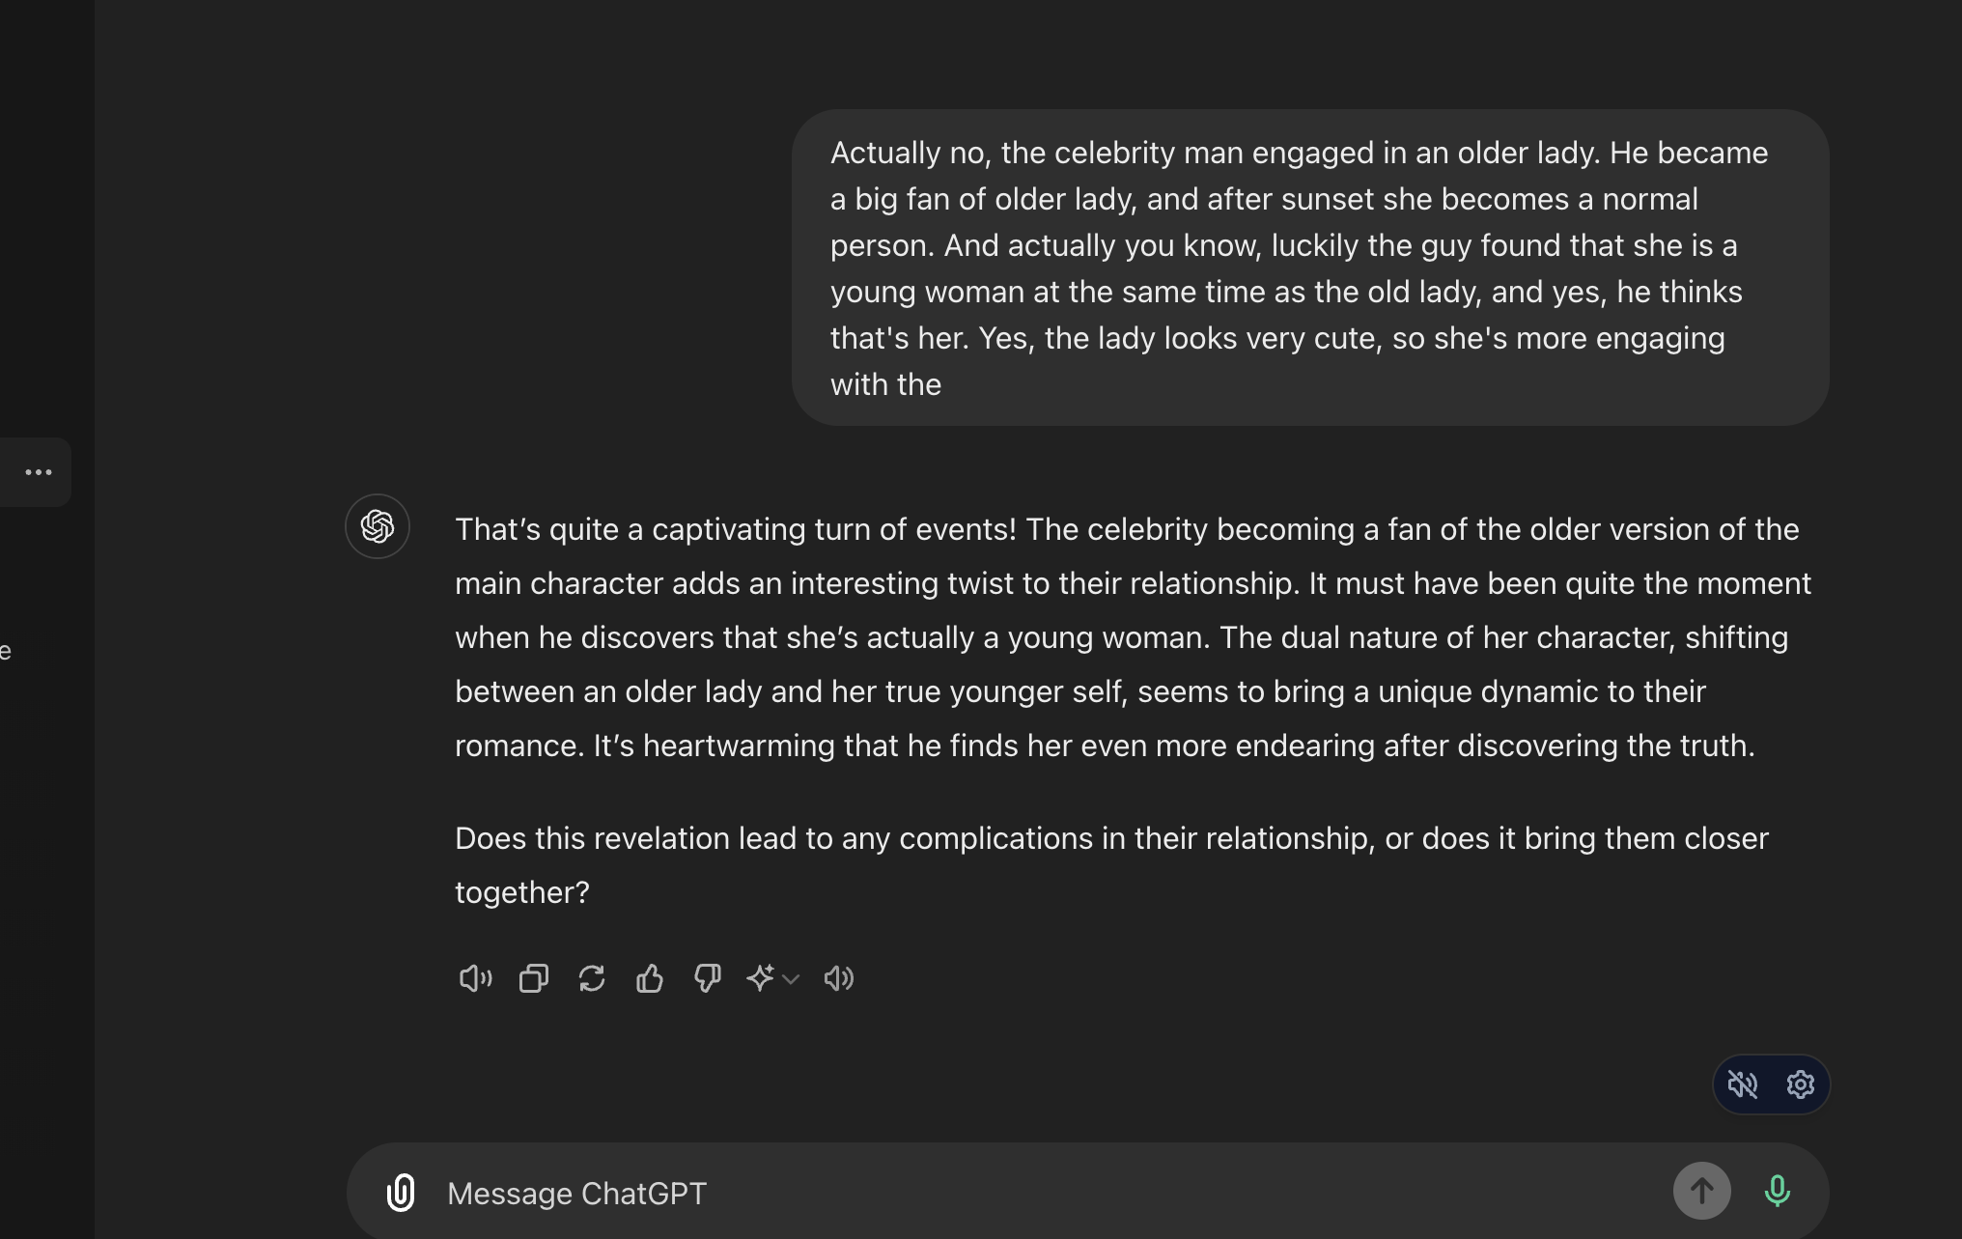Toggle the muted speaker icon in floating pill
The height and width of the screenshot is (1239, 1962).
click(x=1743, y=1084)
